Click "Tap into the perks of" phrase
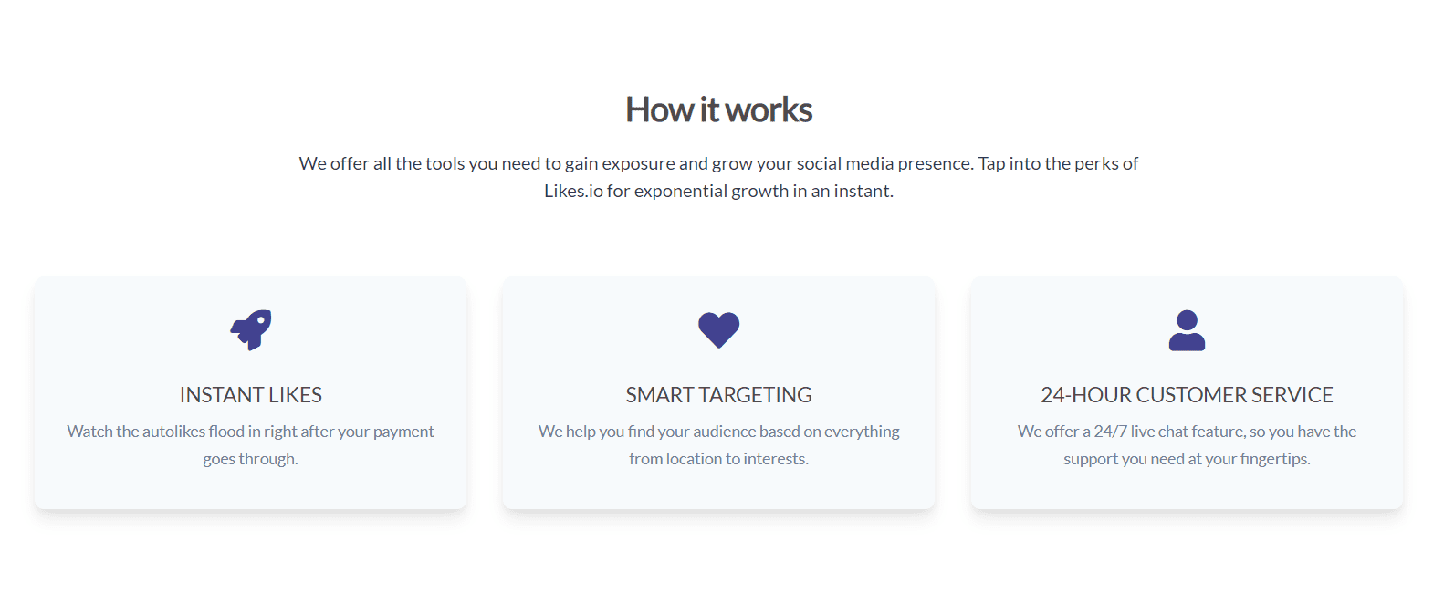Screen dimensions: 1444x604 pyautogui.click(x=1058, y=164)
